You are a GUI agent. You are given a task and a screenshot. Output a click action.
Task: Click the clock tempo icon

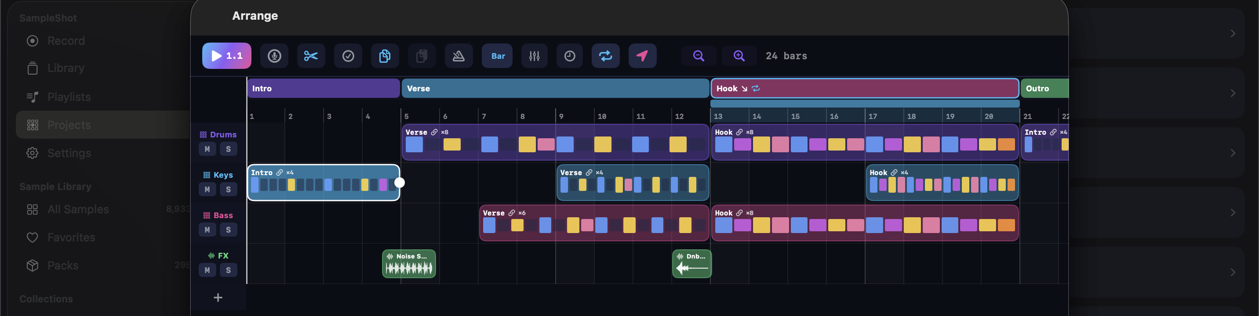(x=570, y=56)
